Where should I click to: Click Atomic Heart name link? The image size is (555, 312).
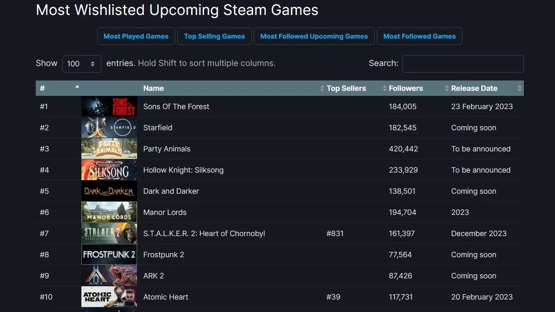click(165, 297)
